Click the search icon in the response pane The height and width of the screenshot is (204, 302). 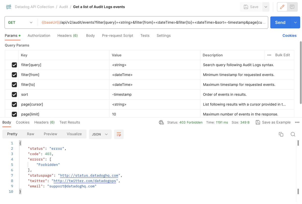pyautogui.click(x=293, y=134)
